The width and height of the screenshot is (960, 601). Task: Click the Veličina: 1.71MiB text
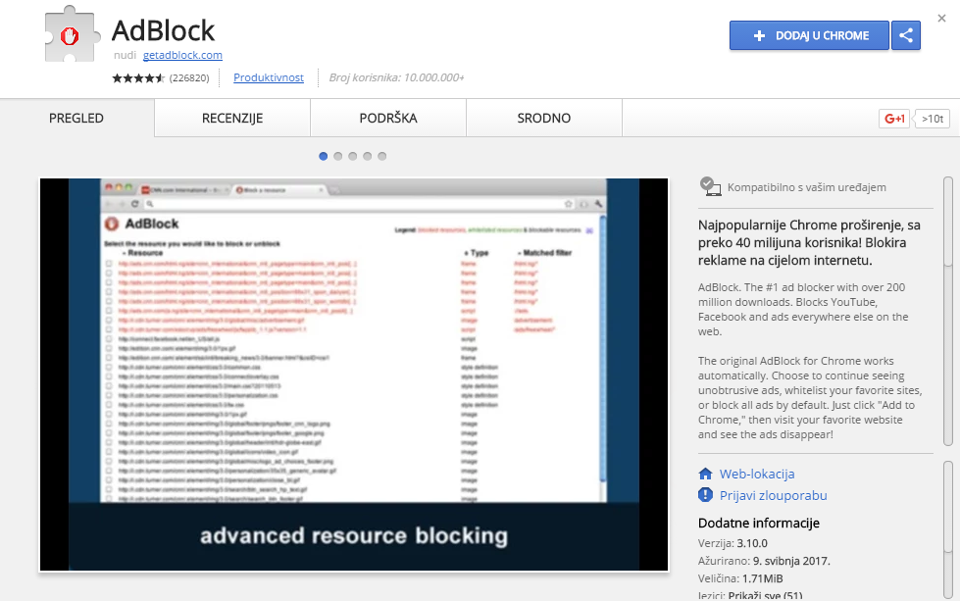pyautogui.click(x=740, y=578)
